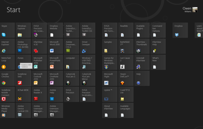Screen dimensions: 203x129
Task: Open CuteFTP 8 Lite tile
Action: tap(126, 94)
